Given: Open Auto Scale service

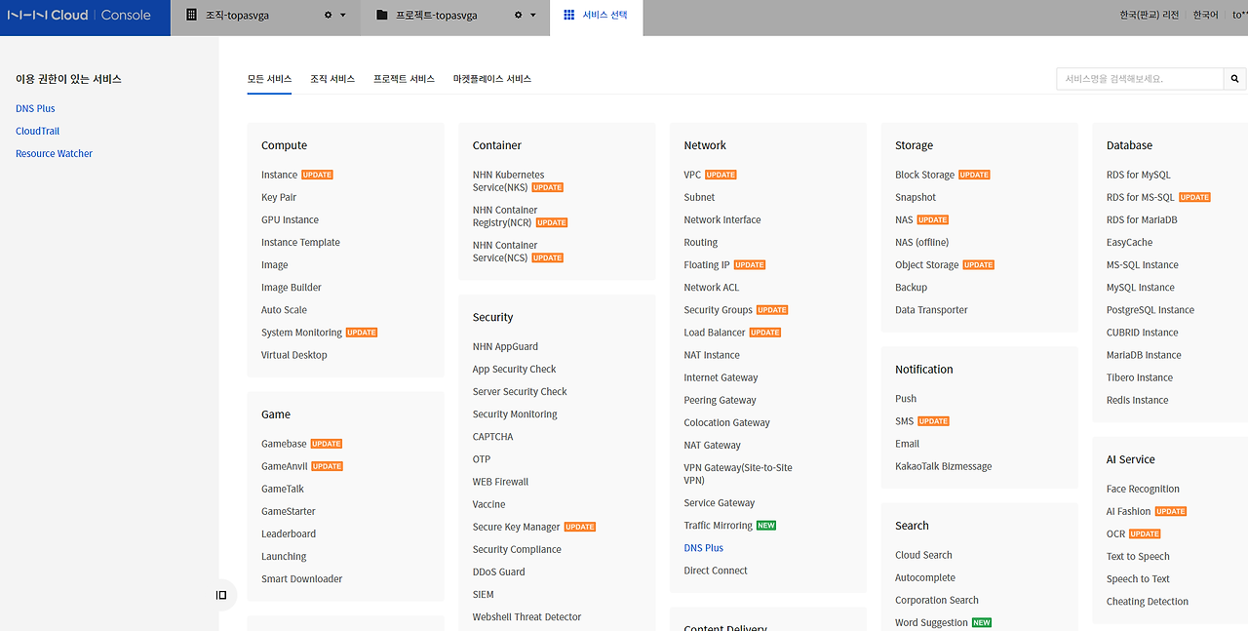Looking at the screenshot, I should pos(284,310).
